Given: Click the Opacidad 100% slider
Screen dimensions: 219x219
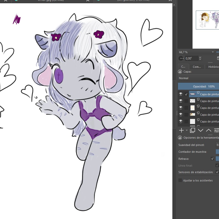Looking at the screenshot, I should [199, 86].
